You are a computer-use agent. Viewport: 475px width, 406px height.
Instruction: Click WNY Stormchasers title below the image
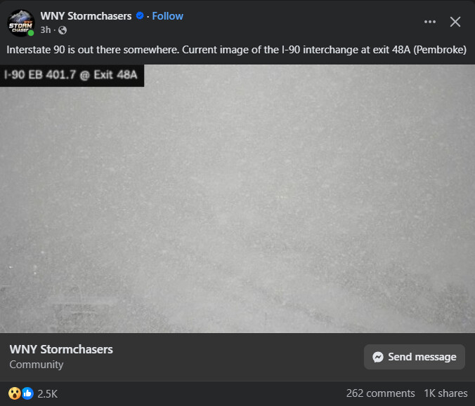click(61, 349)
